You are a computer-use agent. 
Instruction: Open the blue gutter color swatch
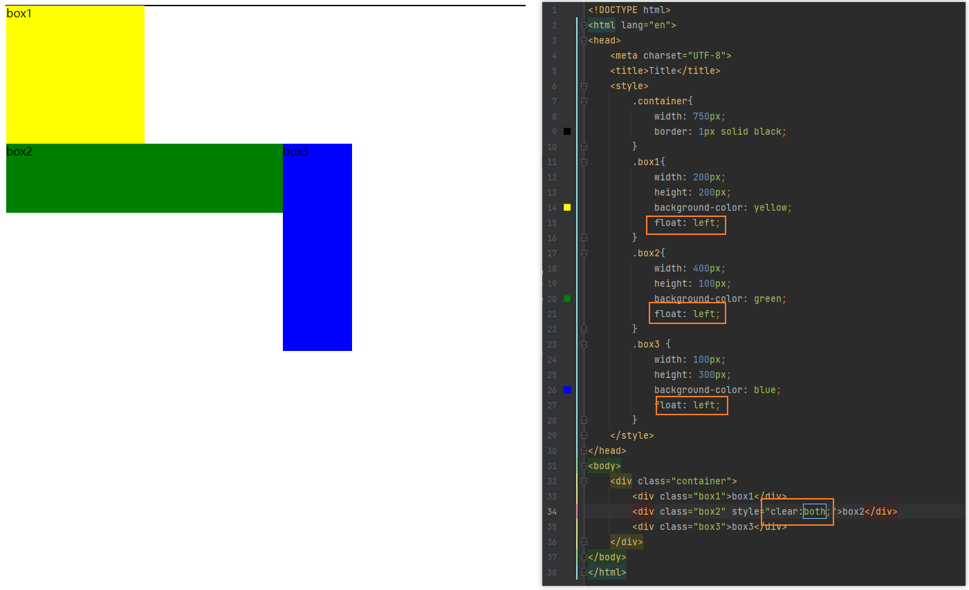pos(567,390)
